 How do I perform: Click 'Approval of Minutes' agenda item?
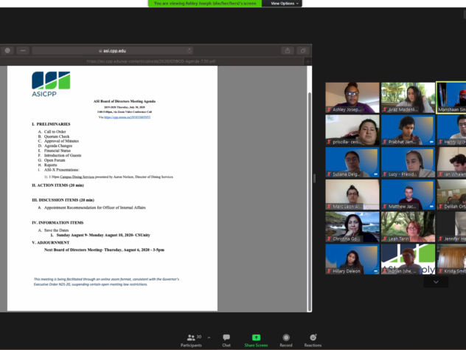pyautogui.click(x=61, y=141)
